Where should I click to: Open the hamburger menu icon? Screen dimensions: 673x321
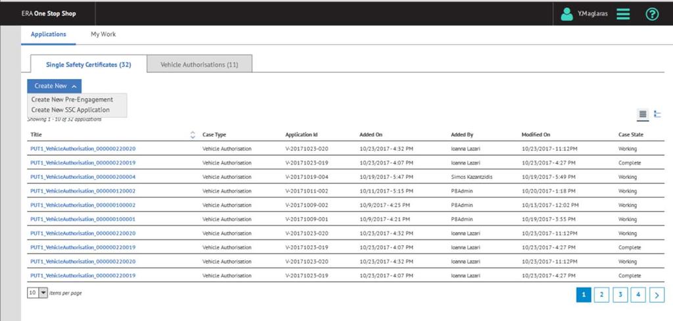tap(623, 14)
